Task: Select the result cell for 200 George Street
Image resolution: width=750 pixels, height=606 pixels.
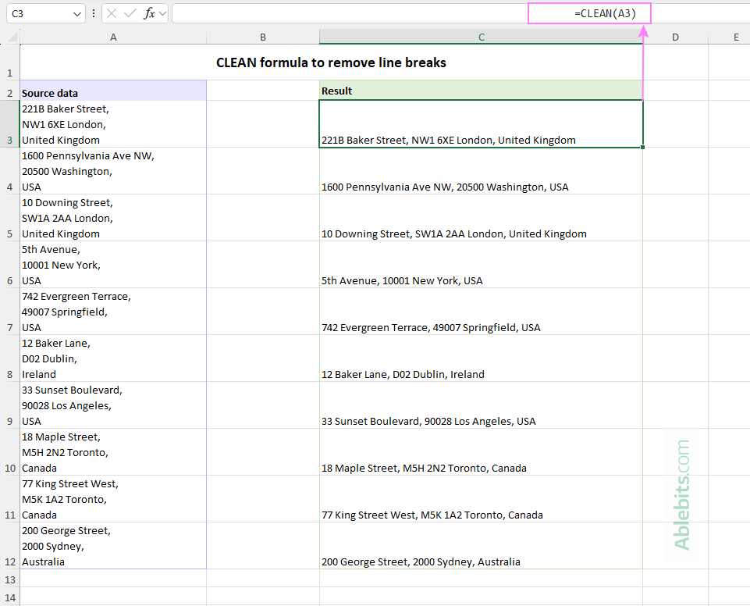Action: [481, 546]
